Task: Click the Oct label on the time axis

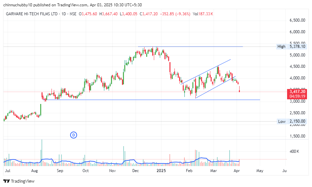Action: point(86,171)
